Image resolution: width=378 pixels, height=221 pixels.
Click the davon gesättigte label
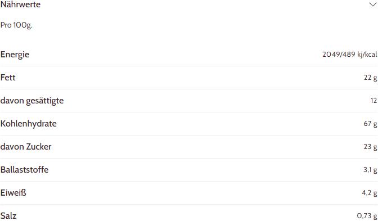[32, 101]
